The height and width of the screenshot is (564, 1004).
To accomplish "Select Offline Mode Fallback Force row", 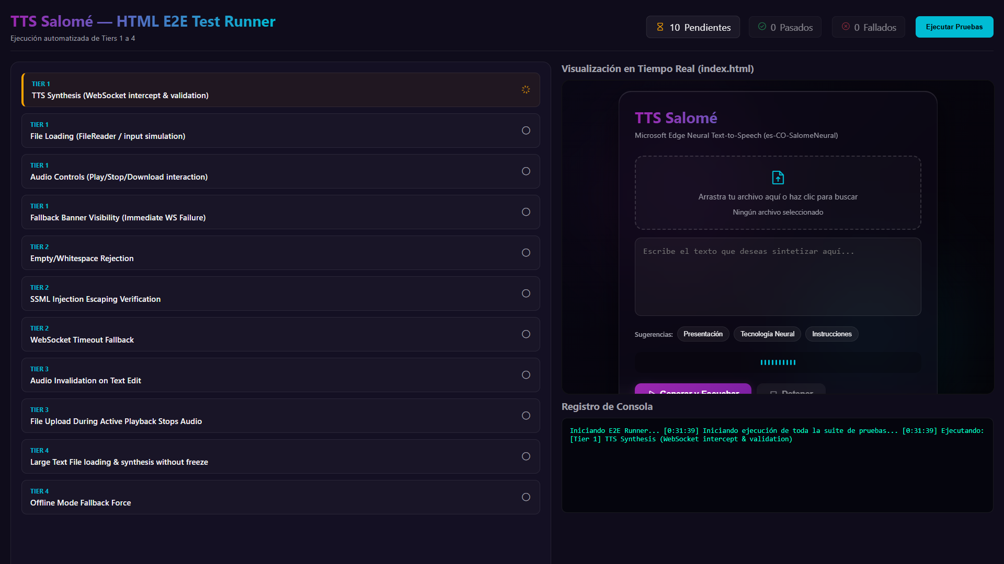I will [x=281, y=497].
